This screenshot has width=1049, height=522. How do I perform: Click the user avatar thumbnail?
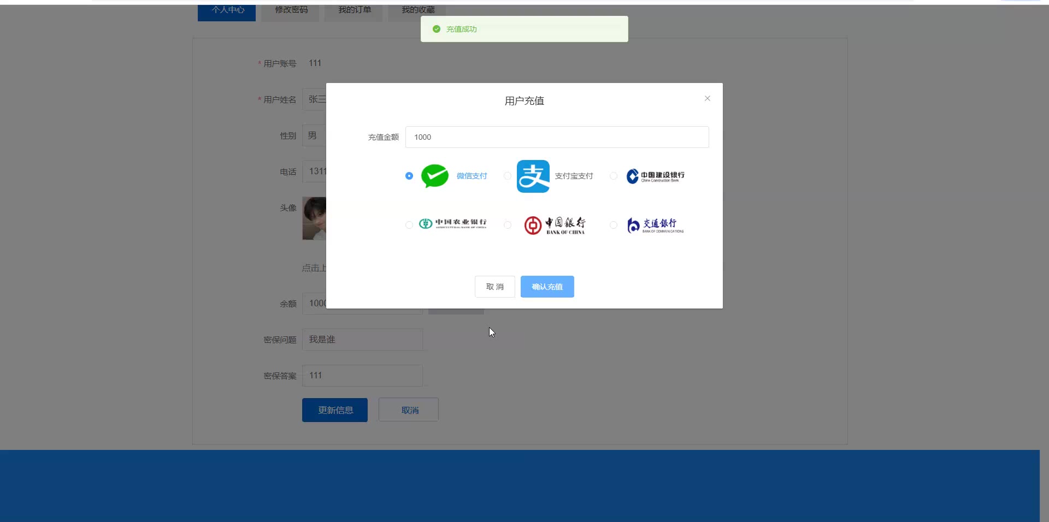314,218
